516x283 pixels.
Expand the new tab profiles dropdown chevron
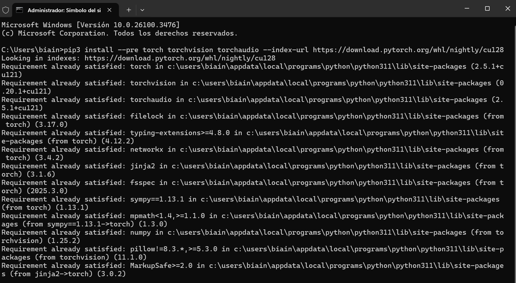(x=142, y=10)
